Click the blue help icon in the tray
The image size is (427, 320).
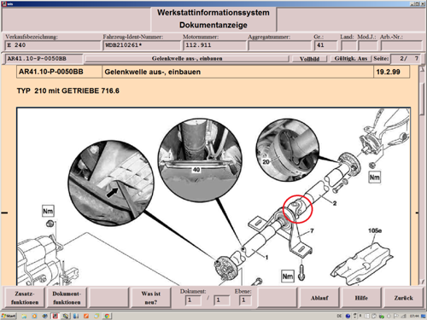pos(348,316)
